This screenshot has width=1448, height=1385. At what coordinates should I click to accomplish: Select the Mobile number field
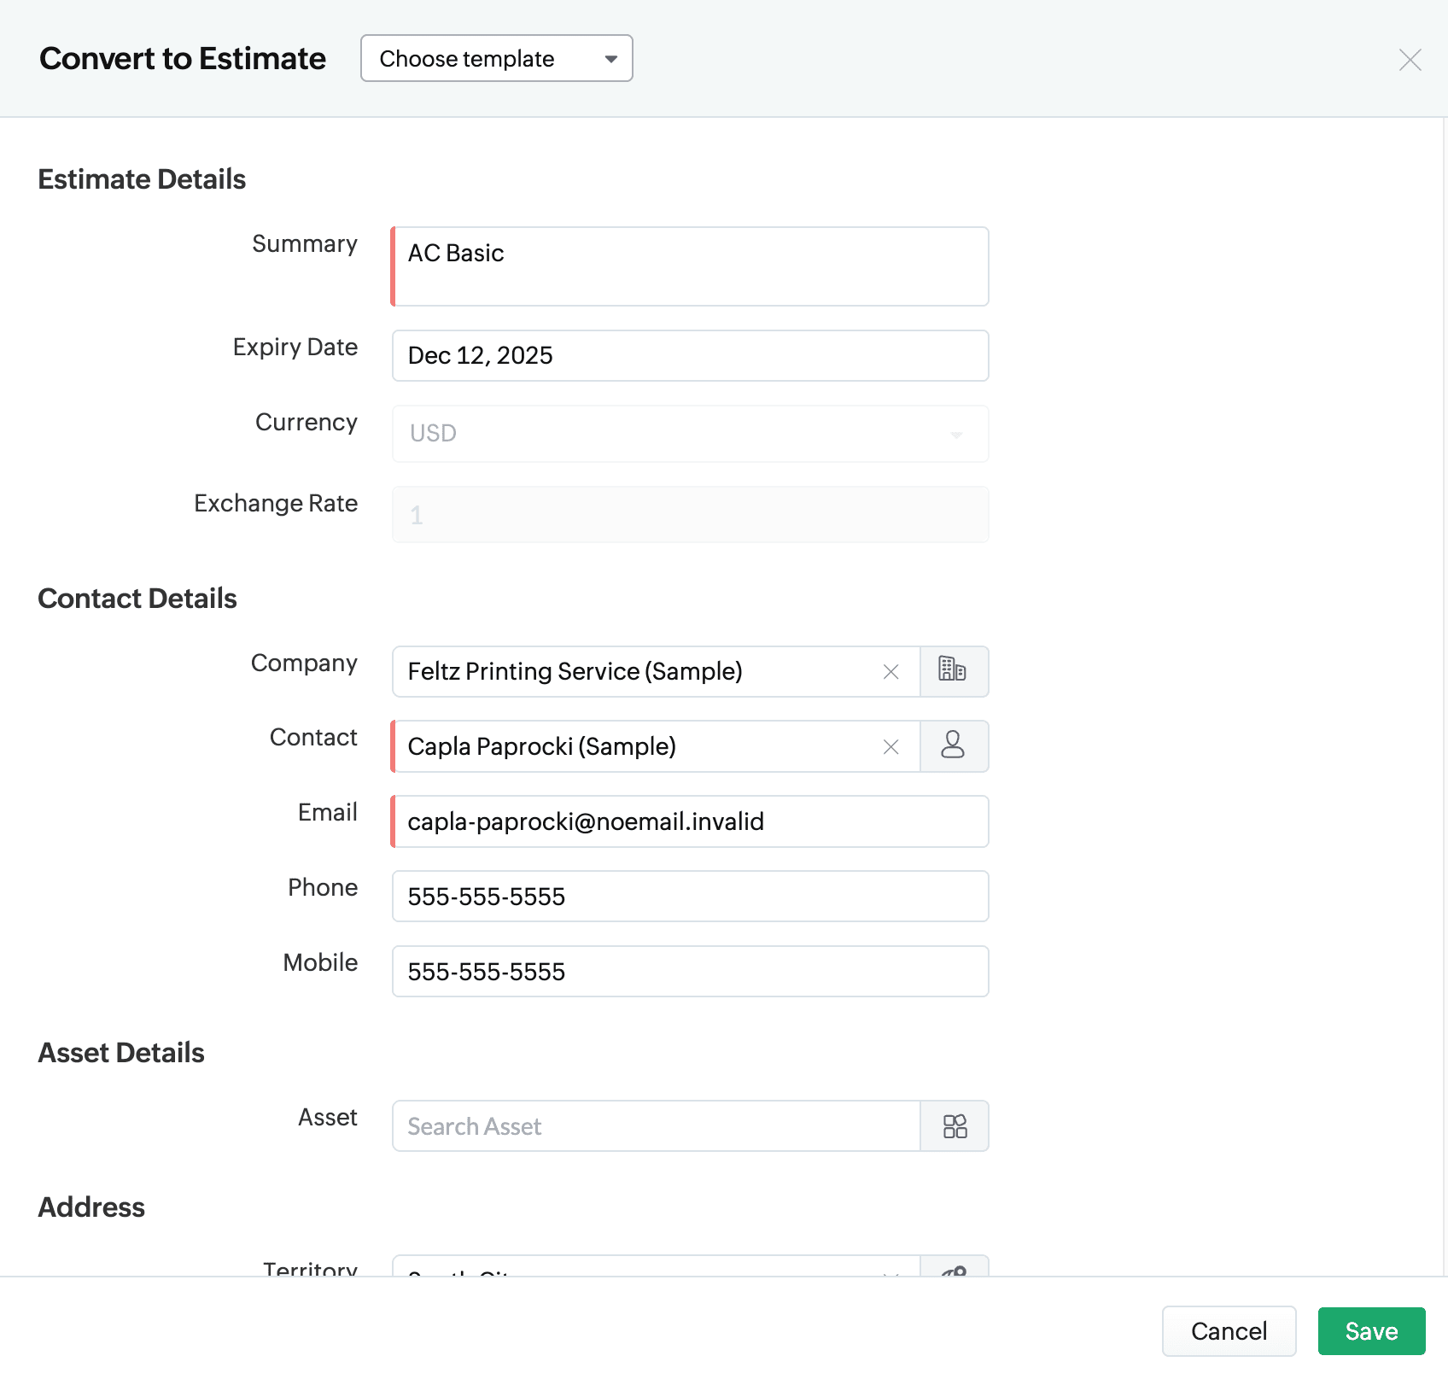tap(690, 972)
